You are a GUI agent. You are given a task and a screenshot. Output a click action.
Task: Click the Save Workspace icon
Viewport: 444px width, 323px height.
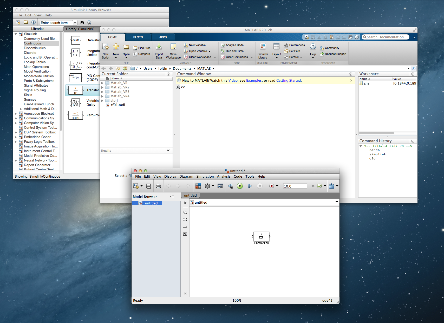pos(173,47)
